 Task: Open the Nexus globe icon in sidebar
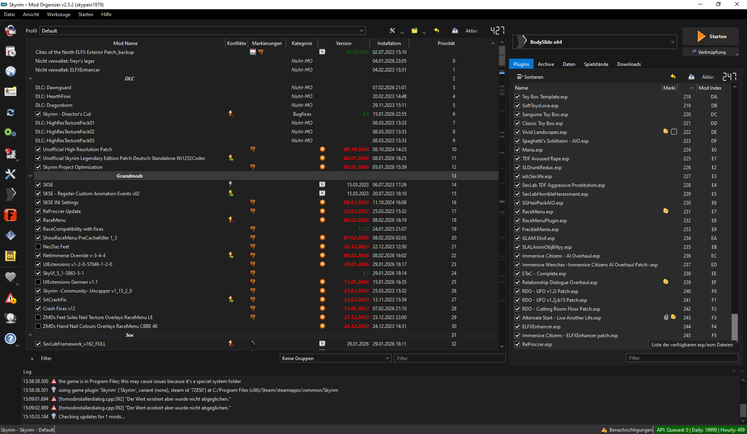point(10,72)
